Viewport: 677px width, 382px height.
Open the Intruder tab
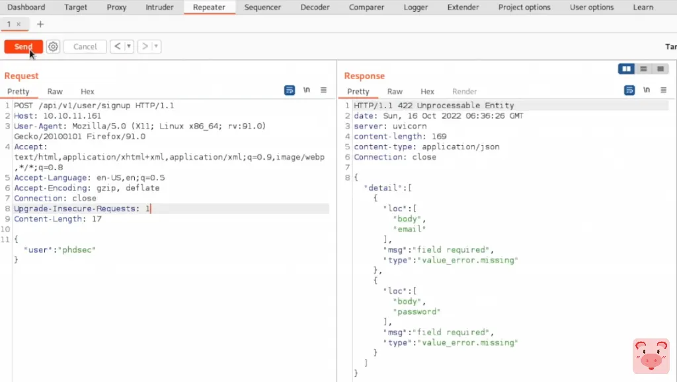point(159,7)
